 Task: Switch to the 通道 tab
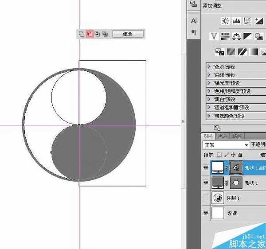click(222, 136)
